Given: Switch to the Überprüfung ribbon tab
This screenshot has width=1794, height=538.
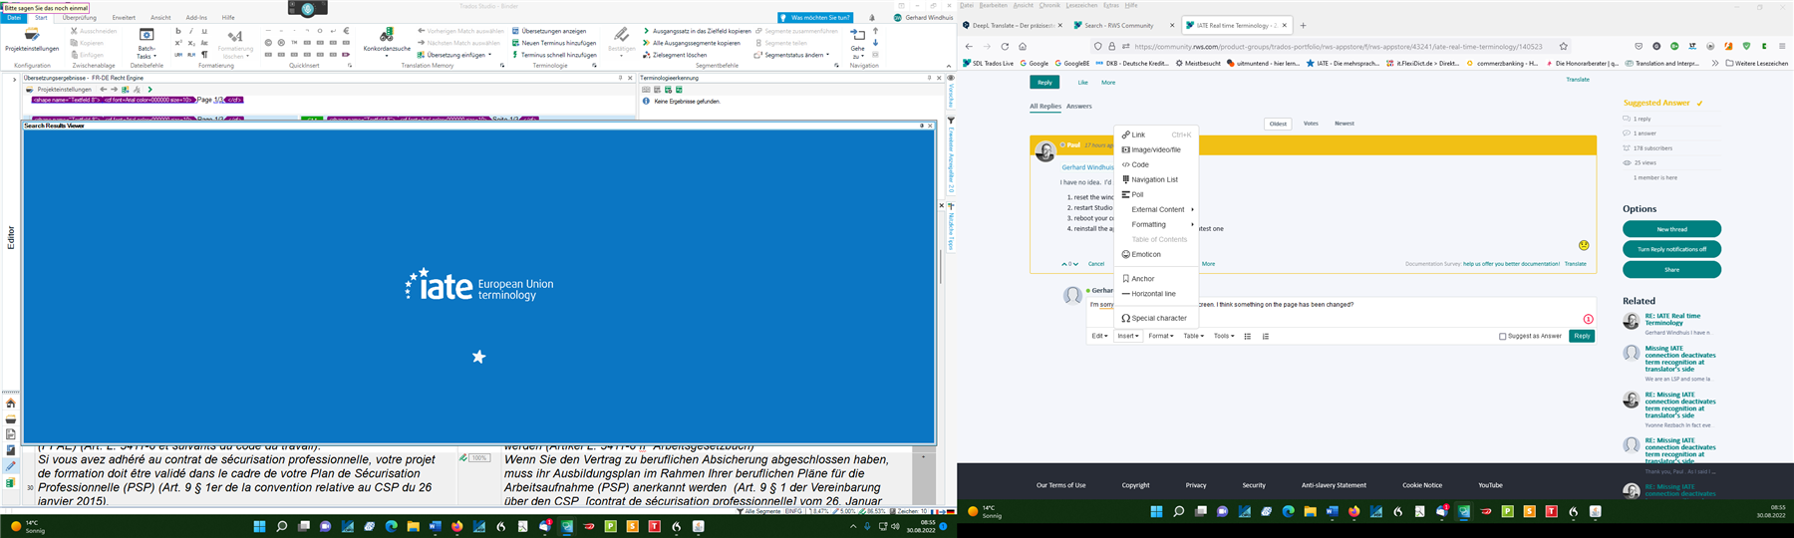Looking at the screenshot, I should (79, 18).
